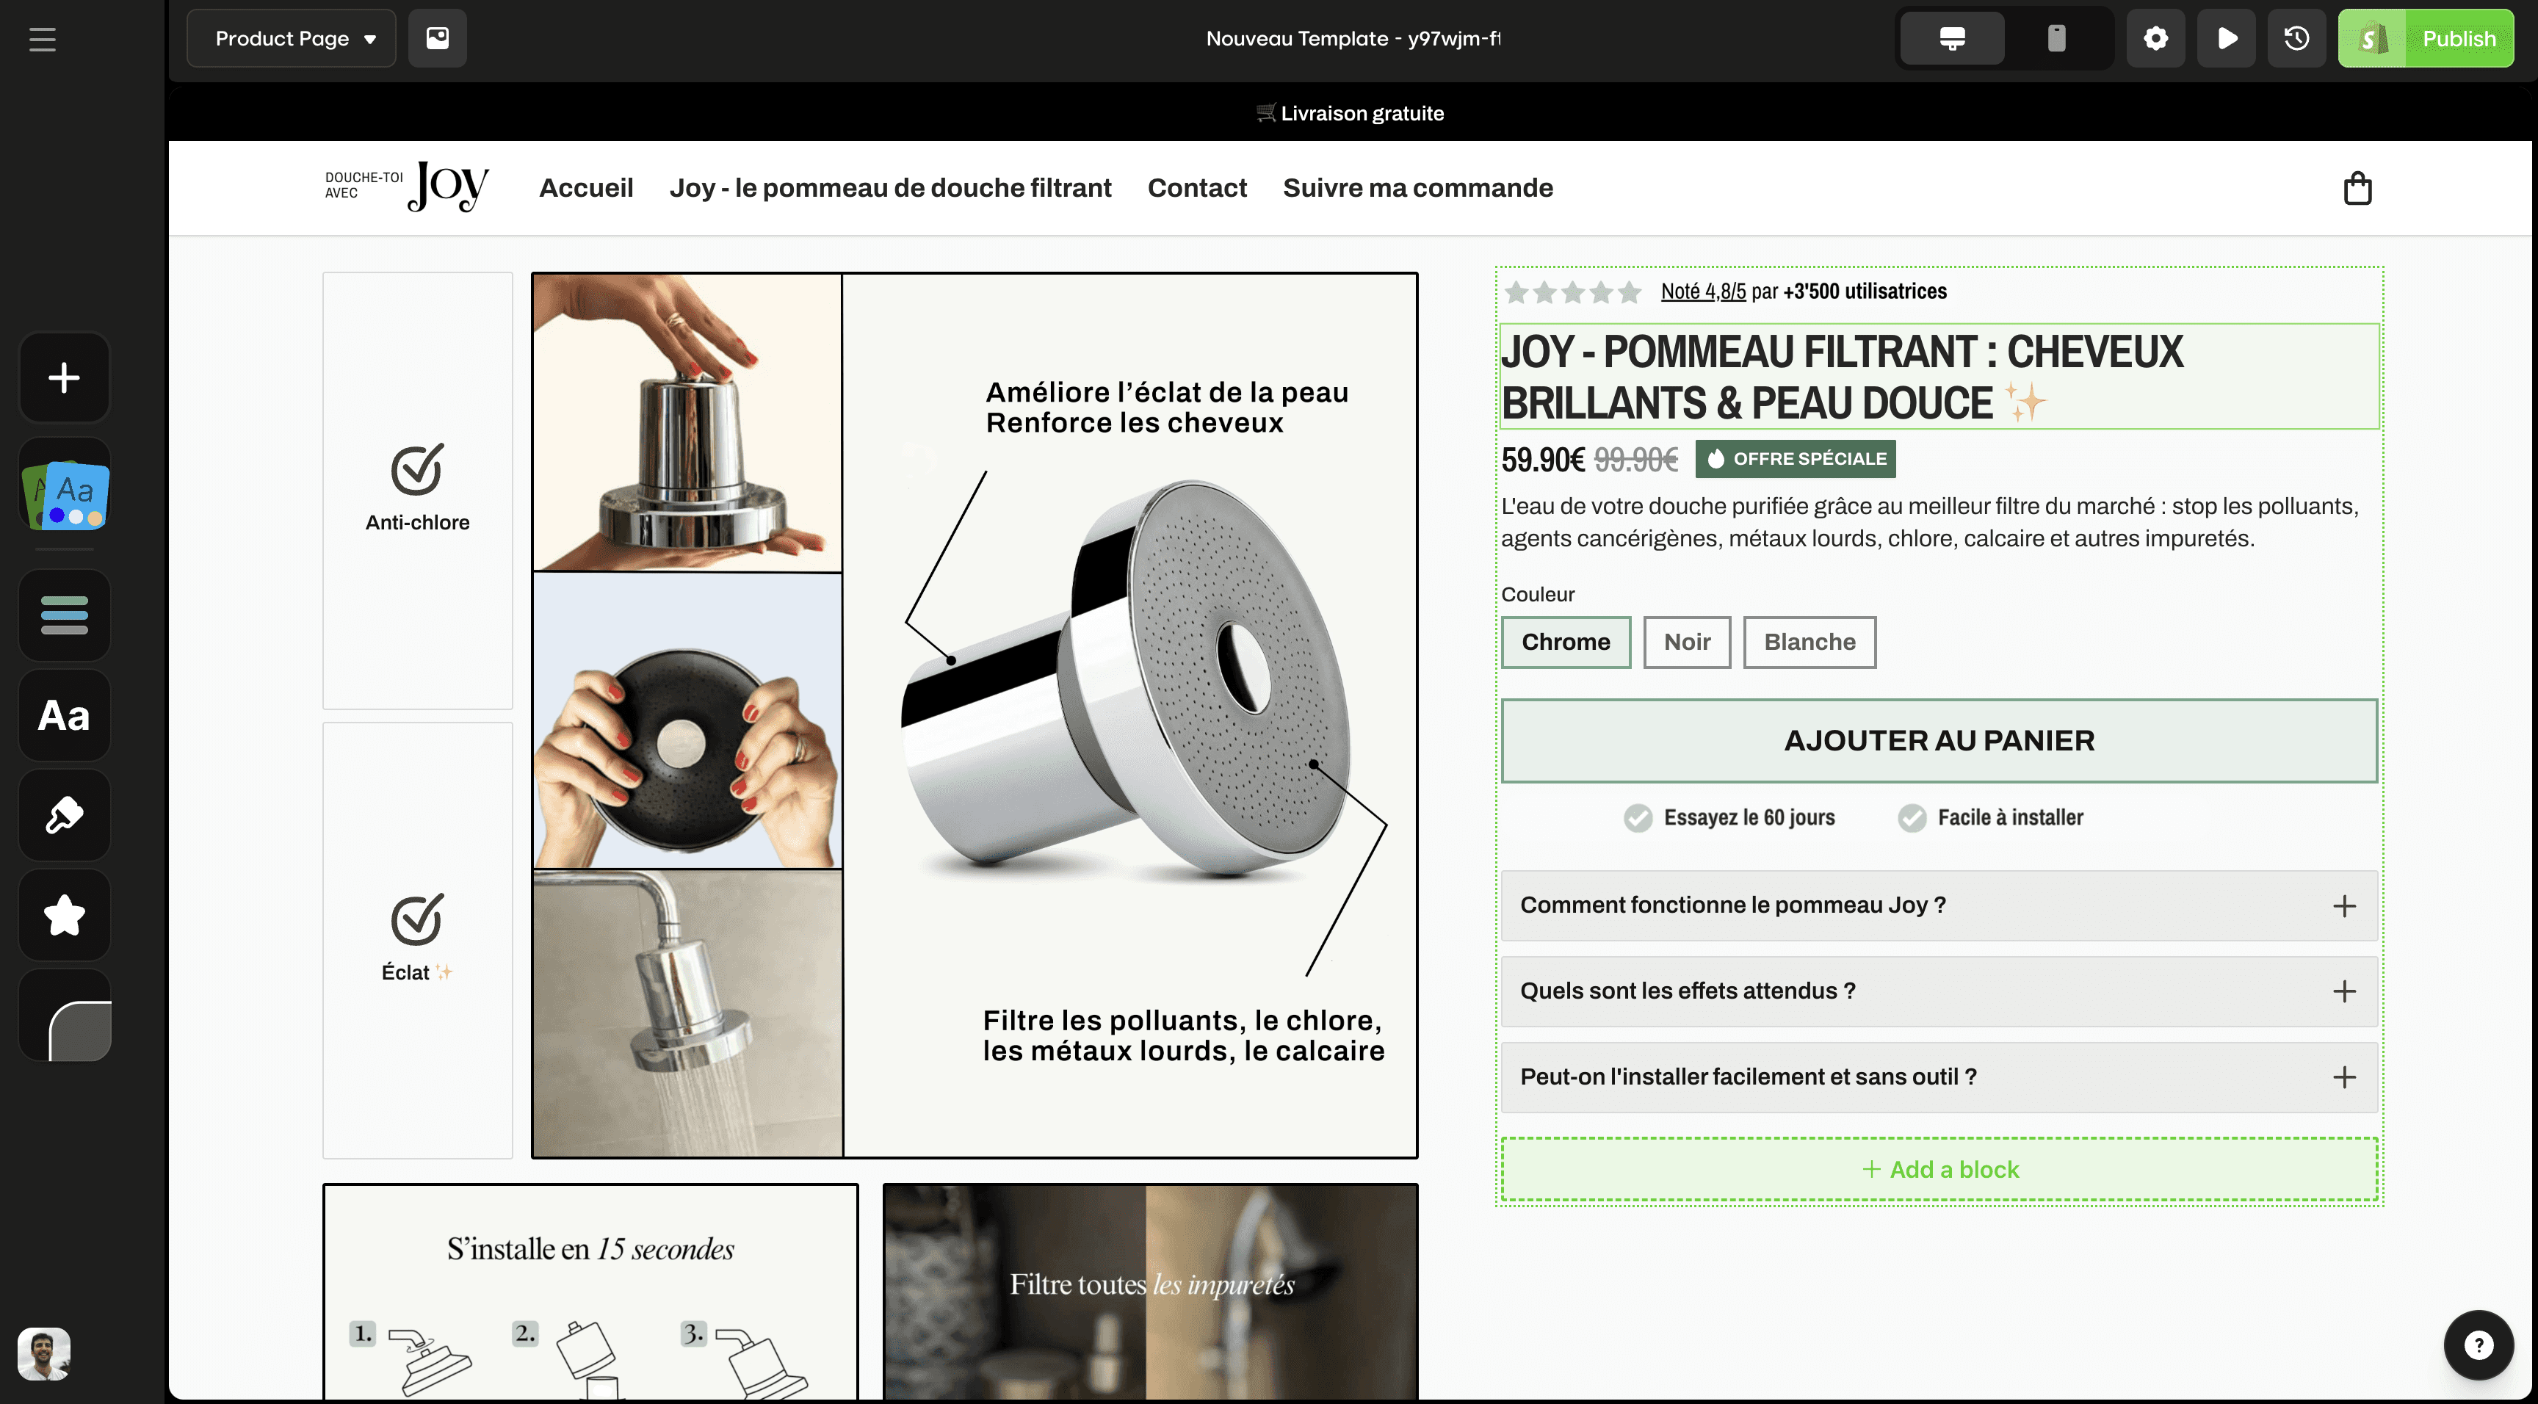Open version history clock icon
Screen dimensions: 2538x1404
click(x=2296, y=38)
